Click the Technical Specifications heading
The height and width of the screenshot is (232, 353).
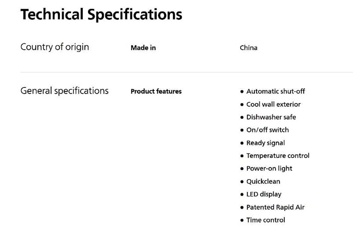tap(101, 15)
